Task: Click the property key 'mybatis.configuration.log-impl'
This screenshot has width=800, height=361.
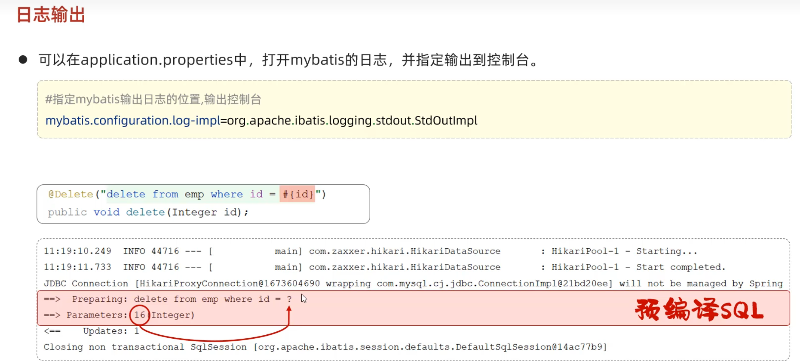Action: (x=133, y=121)
